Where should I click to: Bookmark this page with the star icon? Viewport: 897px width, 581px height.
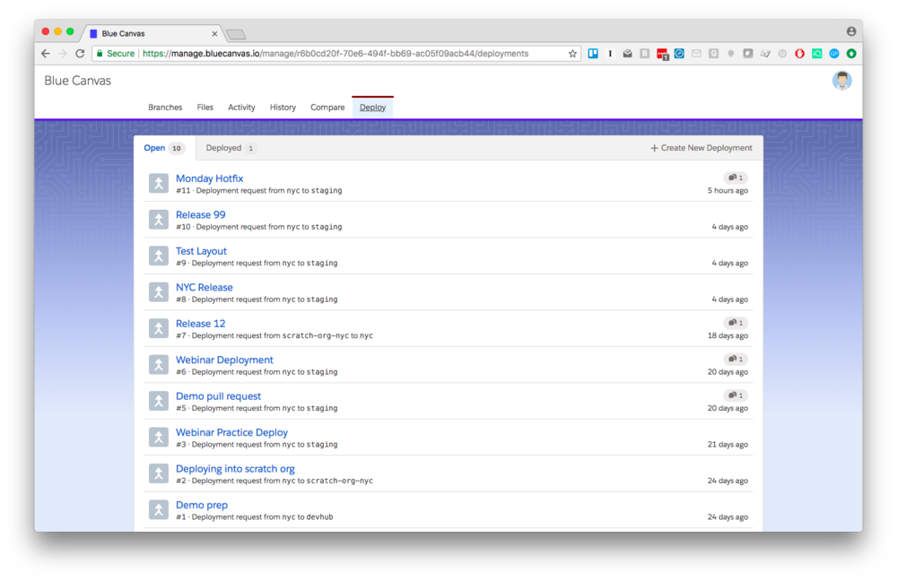pyautogui.click(x=572, y=54)
